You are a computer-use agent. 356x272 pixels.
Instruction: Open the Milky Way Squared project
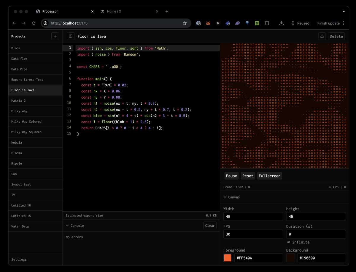click(35, 132)
